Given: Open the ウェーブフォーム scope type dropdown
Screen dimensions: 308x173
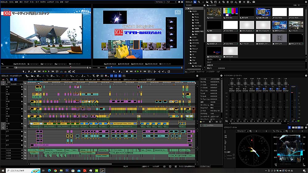Looking at the screenshot, I should pos(279,131).
